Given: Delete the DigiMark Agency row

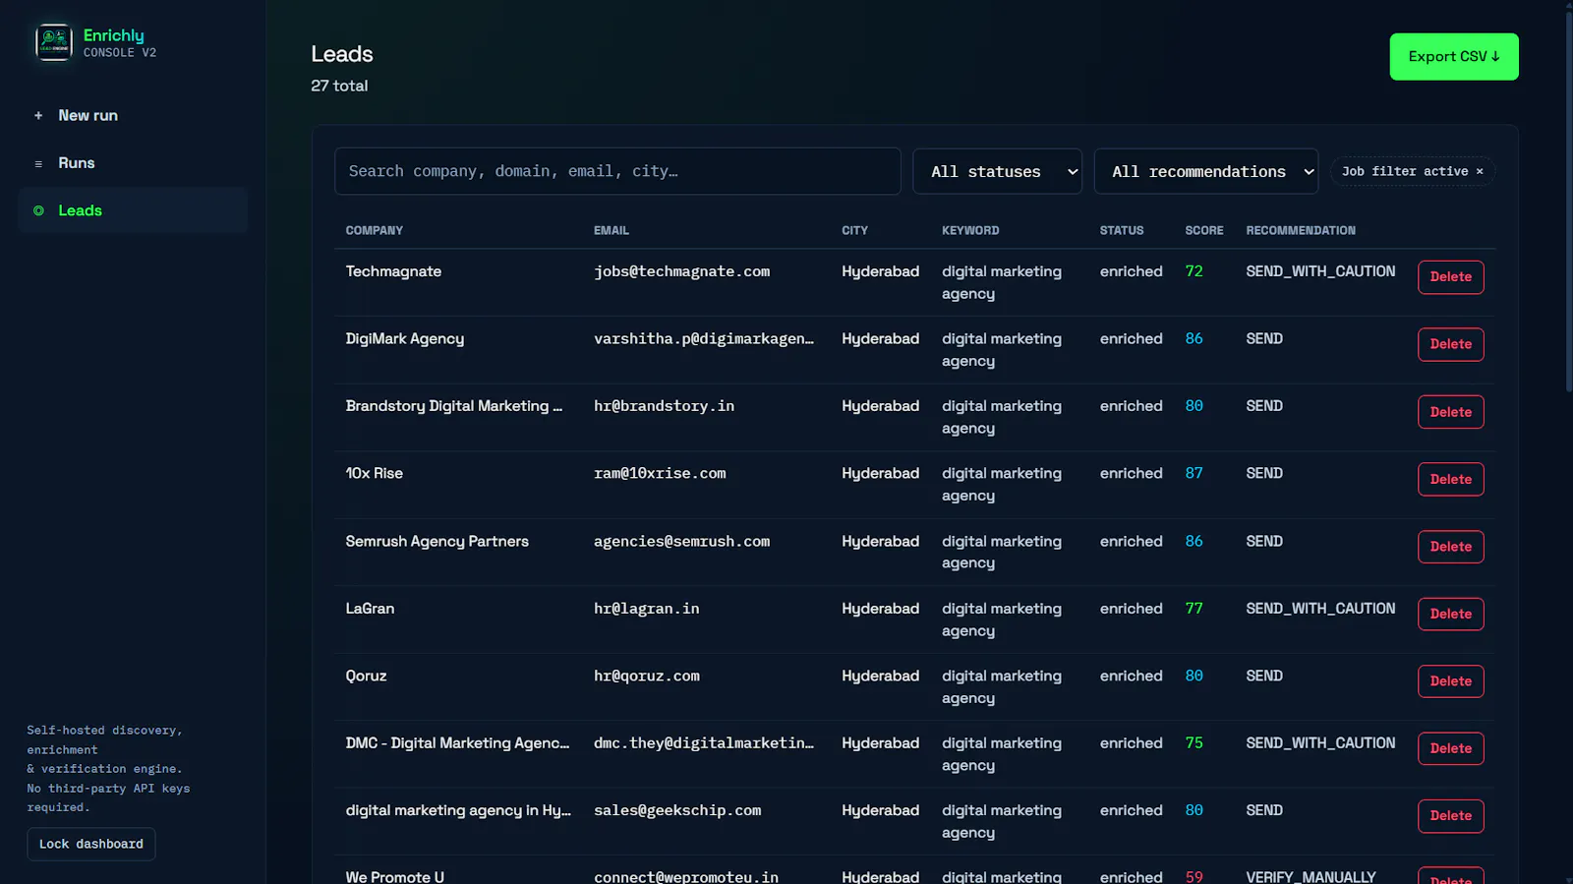Looking at the screenshot, I should coord(1451,344).
